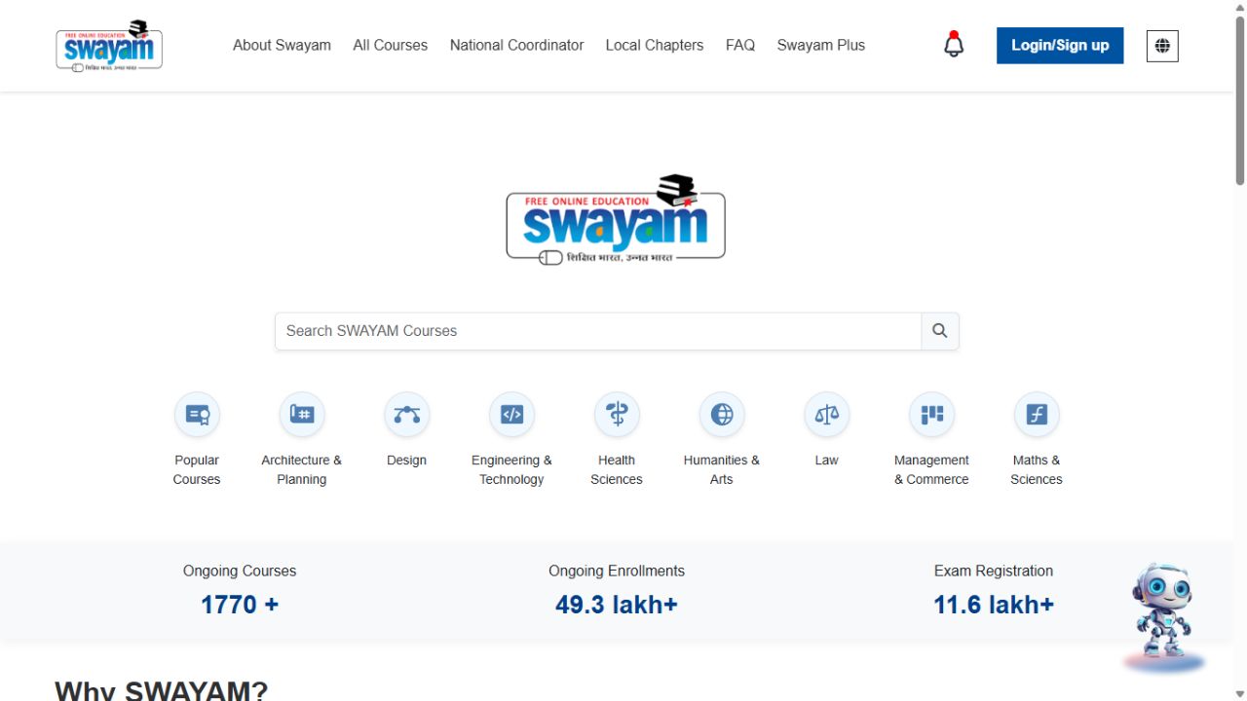Open Management & Commerce category icon

[931, 415]
